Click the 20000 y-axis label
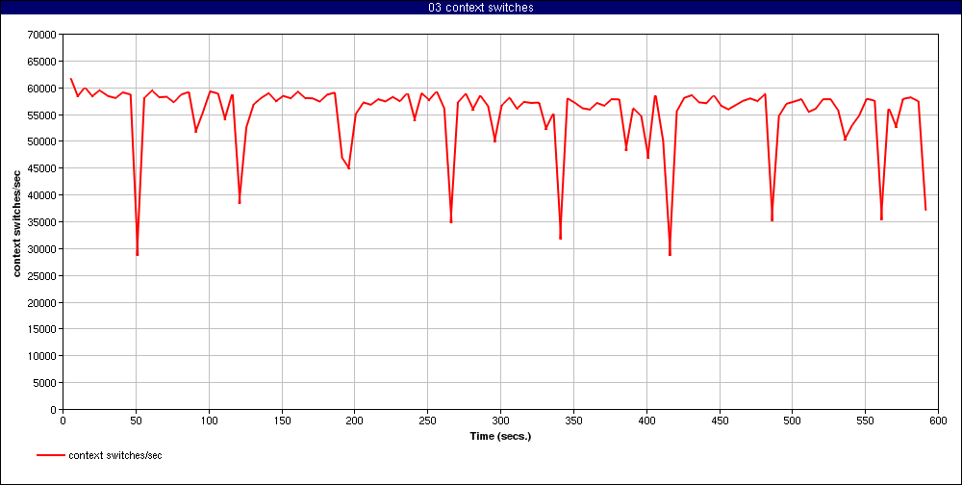This screenshot has width=962, height=485. point(43,303)
